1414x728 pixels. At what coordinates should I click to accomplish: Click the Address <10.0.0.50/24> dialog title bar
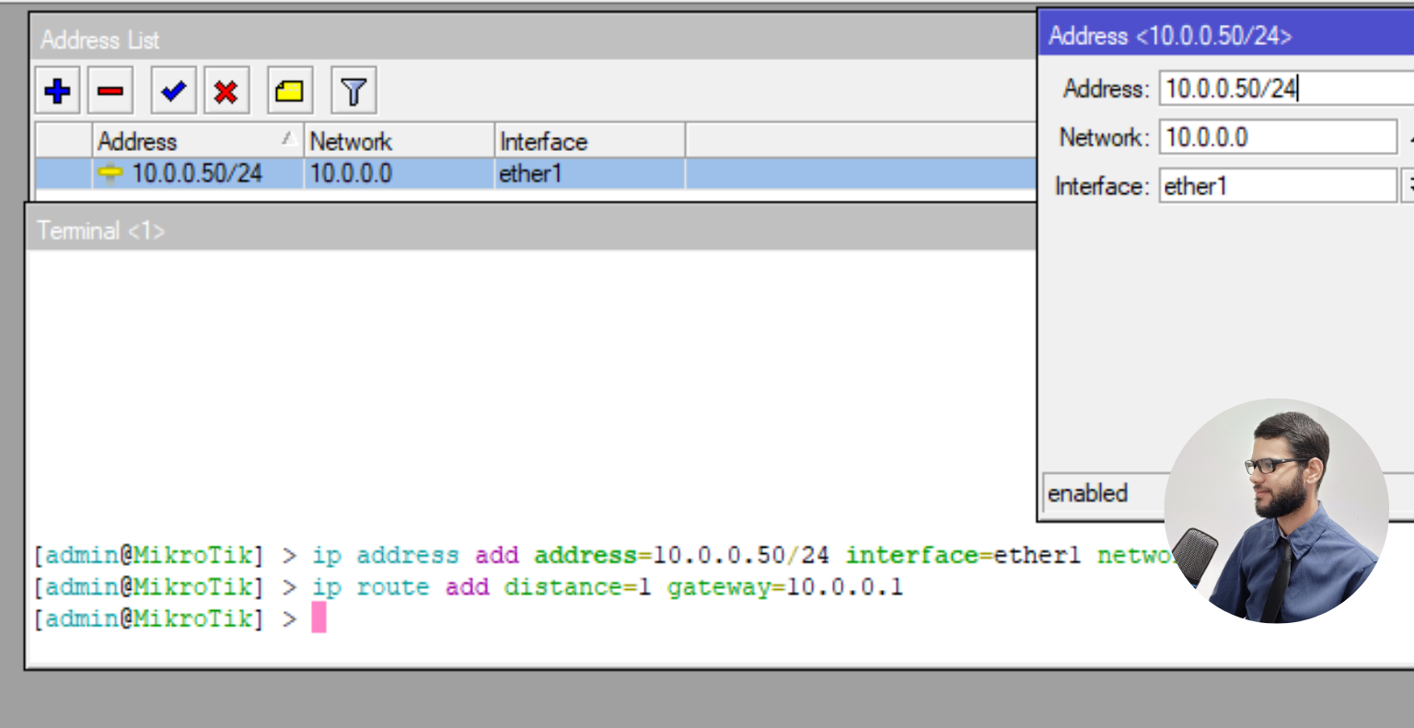tap(1224, 36)
